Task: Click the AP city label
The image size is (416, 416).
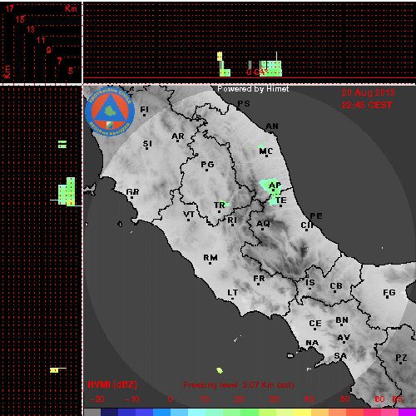Action: [275, 185]
